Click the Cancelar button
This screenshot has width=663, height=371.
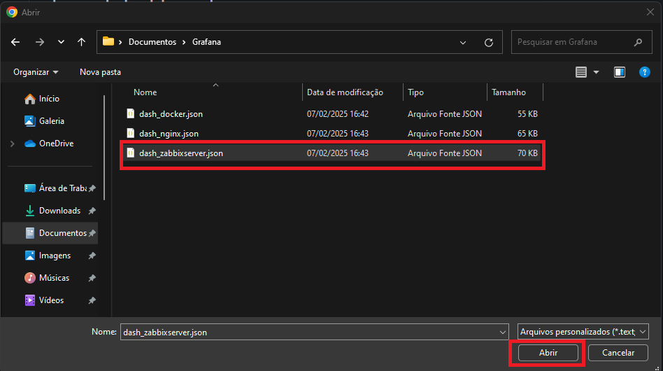point(618,352)
